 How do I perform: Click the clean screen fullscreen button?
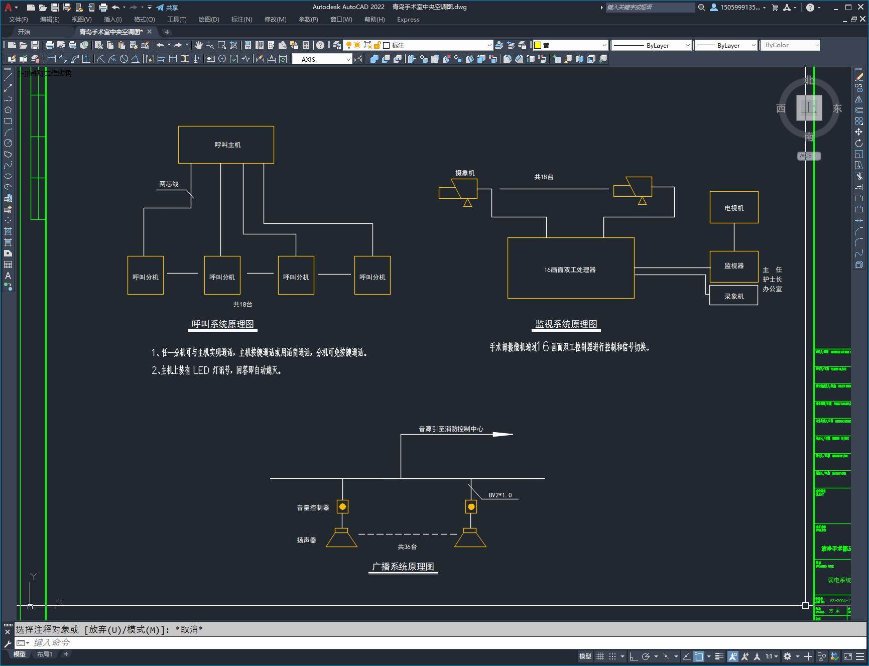847,656
